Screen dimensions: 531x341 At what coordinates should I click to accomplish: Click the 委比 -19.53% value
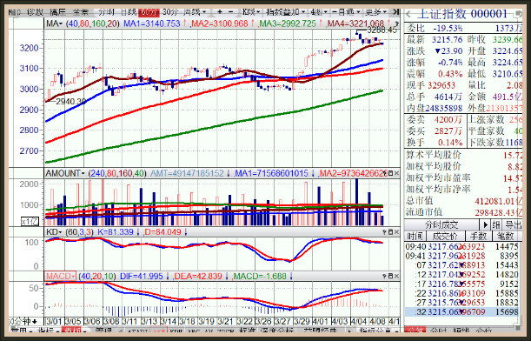(448, 28)
